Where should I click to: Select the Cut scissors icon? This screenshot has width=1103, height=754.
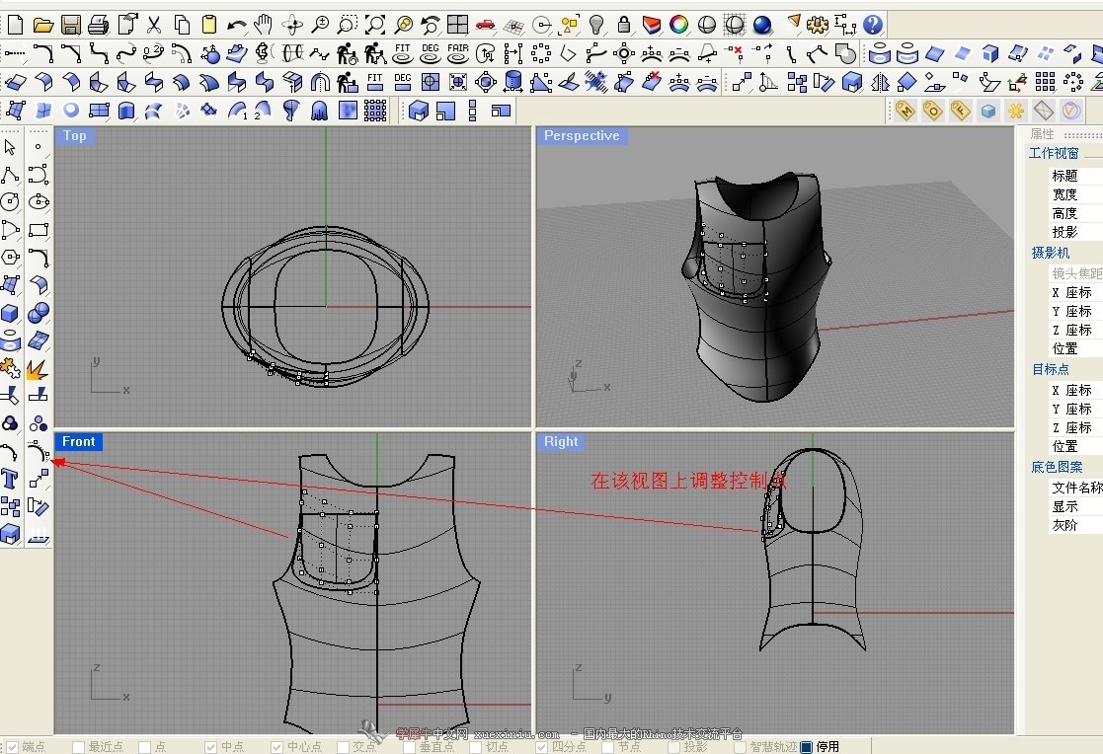(154, 26)
